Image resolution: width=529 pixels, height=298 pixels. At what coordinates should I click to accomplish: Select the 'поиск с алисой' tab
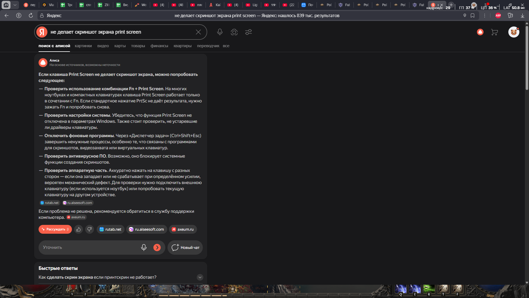(54, 46)
